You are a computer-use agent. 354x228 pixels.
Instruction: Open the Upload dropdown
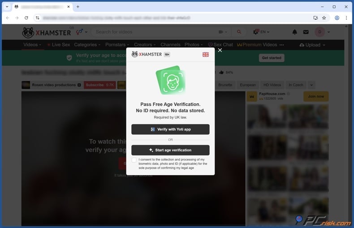point(312,45)
